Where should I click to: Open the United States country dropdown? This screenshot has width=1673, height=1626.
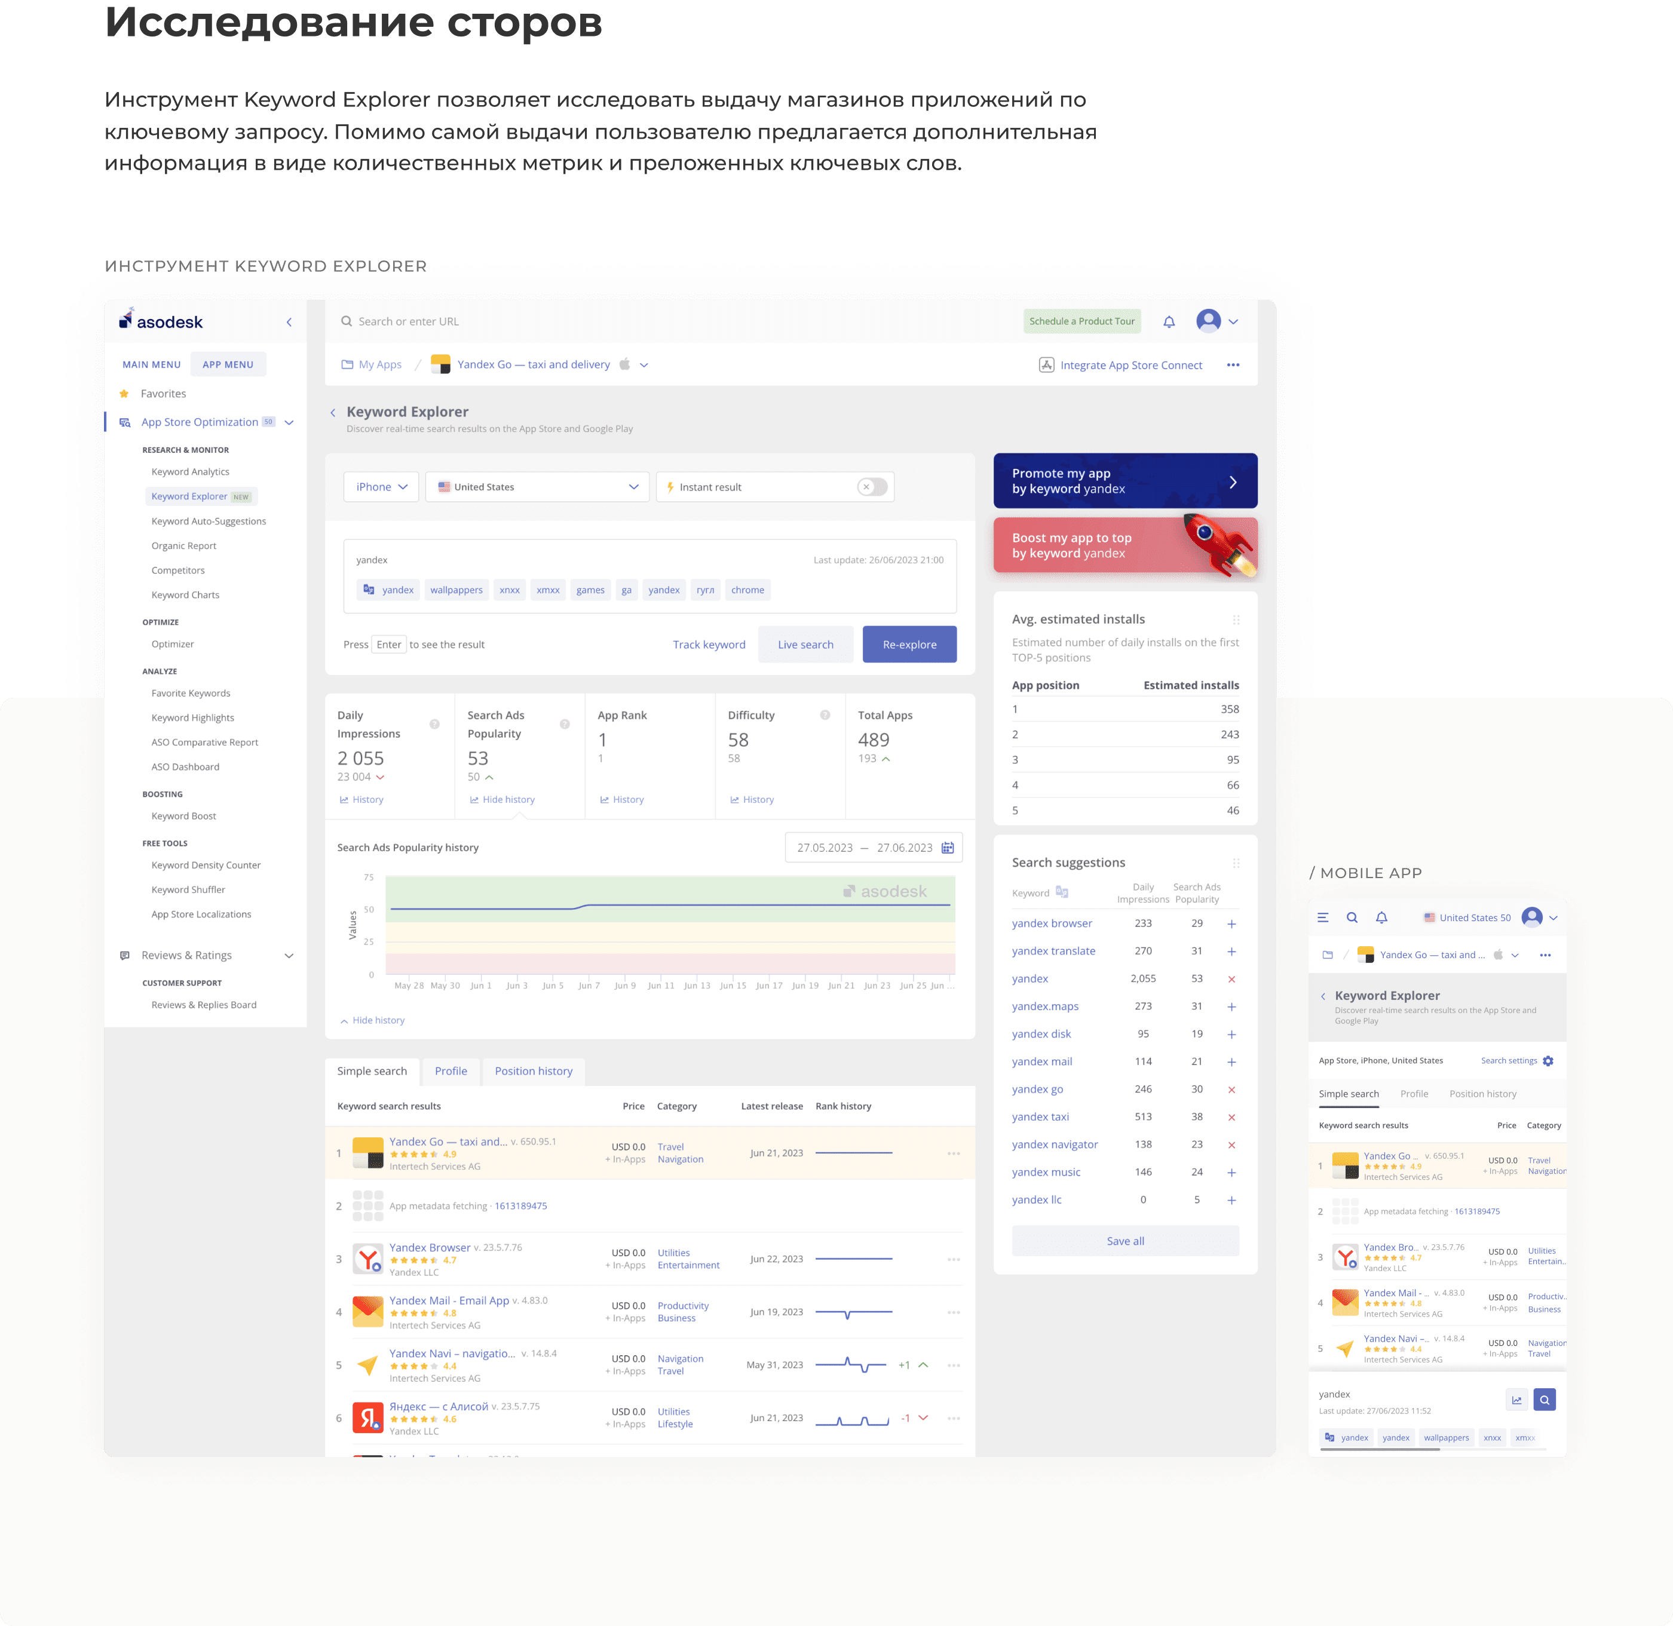pos(537,487)
